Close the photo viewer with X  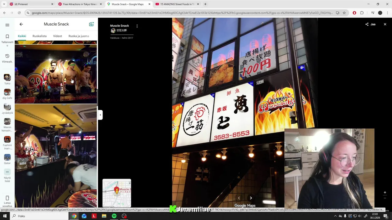tap(385, 24)
